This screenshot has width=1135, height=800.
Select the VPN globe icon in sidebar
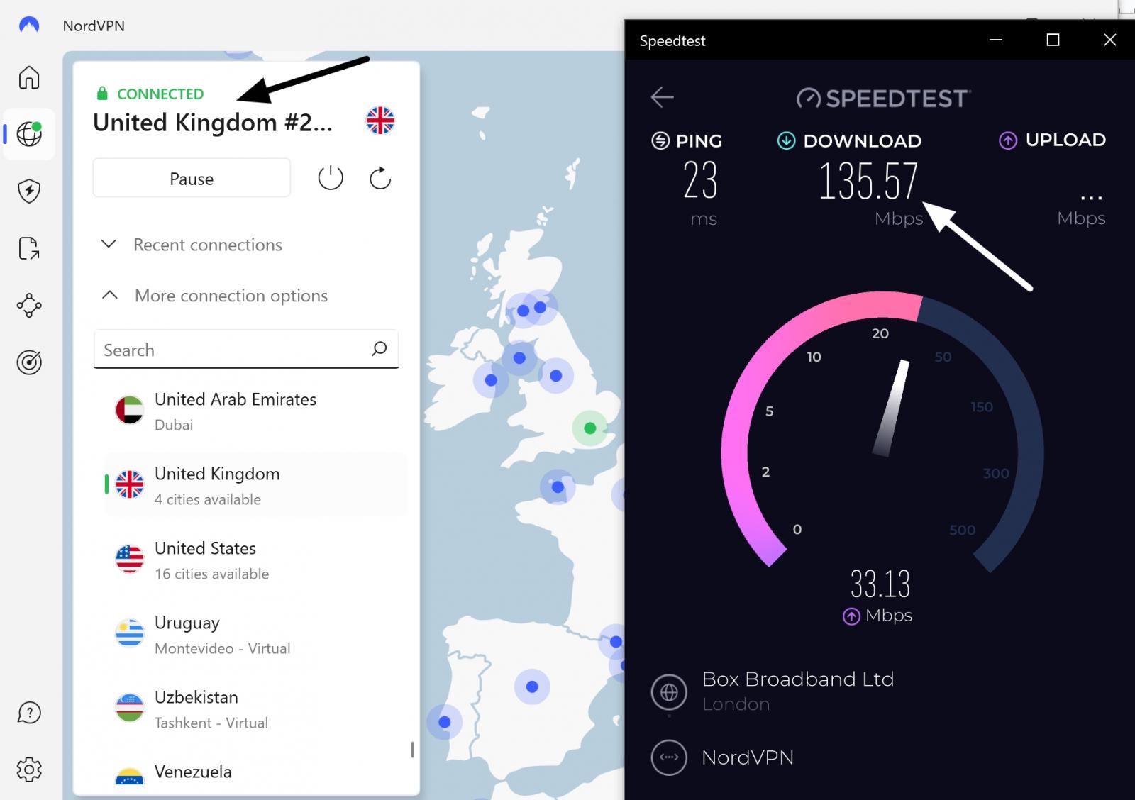(28, 133)
